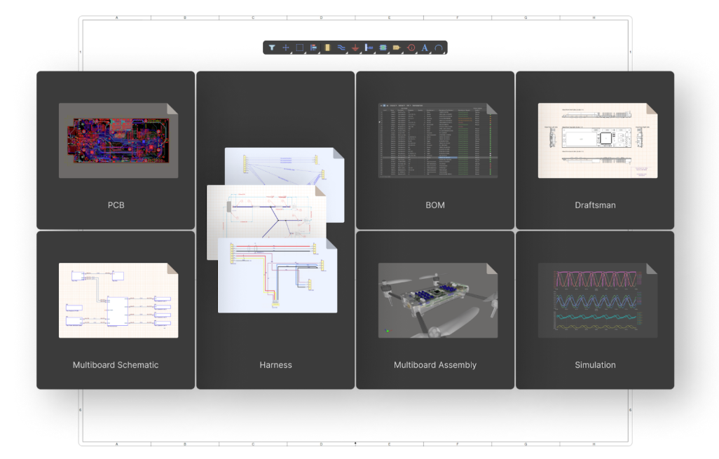
Task: Select the place port tag tool
Action: (x=397, y=48)
